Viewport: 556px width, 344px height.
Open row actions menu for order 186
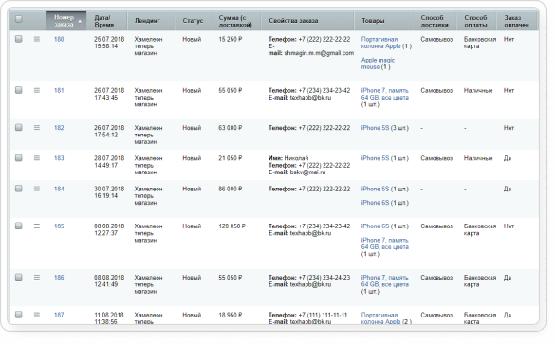click(37, 278)
